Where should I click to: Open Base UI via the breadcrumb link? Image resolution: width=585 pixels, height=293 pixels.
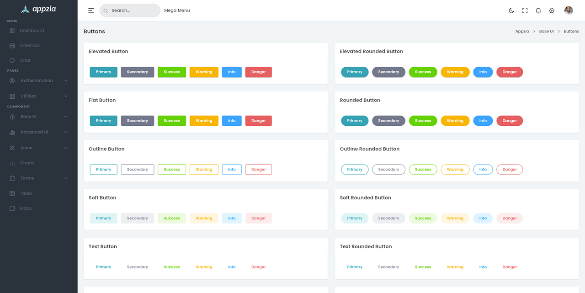[x=546, y=31]
